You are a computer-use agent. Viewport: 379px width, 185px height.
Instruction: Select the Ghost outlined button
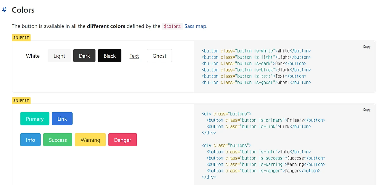coord(159,56)
